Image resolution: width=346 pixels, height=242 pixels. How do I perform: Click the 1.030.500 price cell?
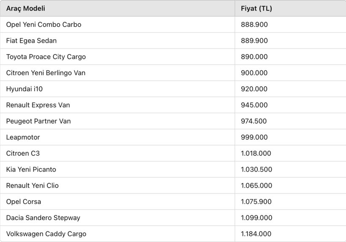256,169
